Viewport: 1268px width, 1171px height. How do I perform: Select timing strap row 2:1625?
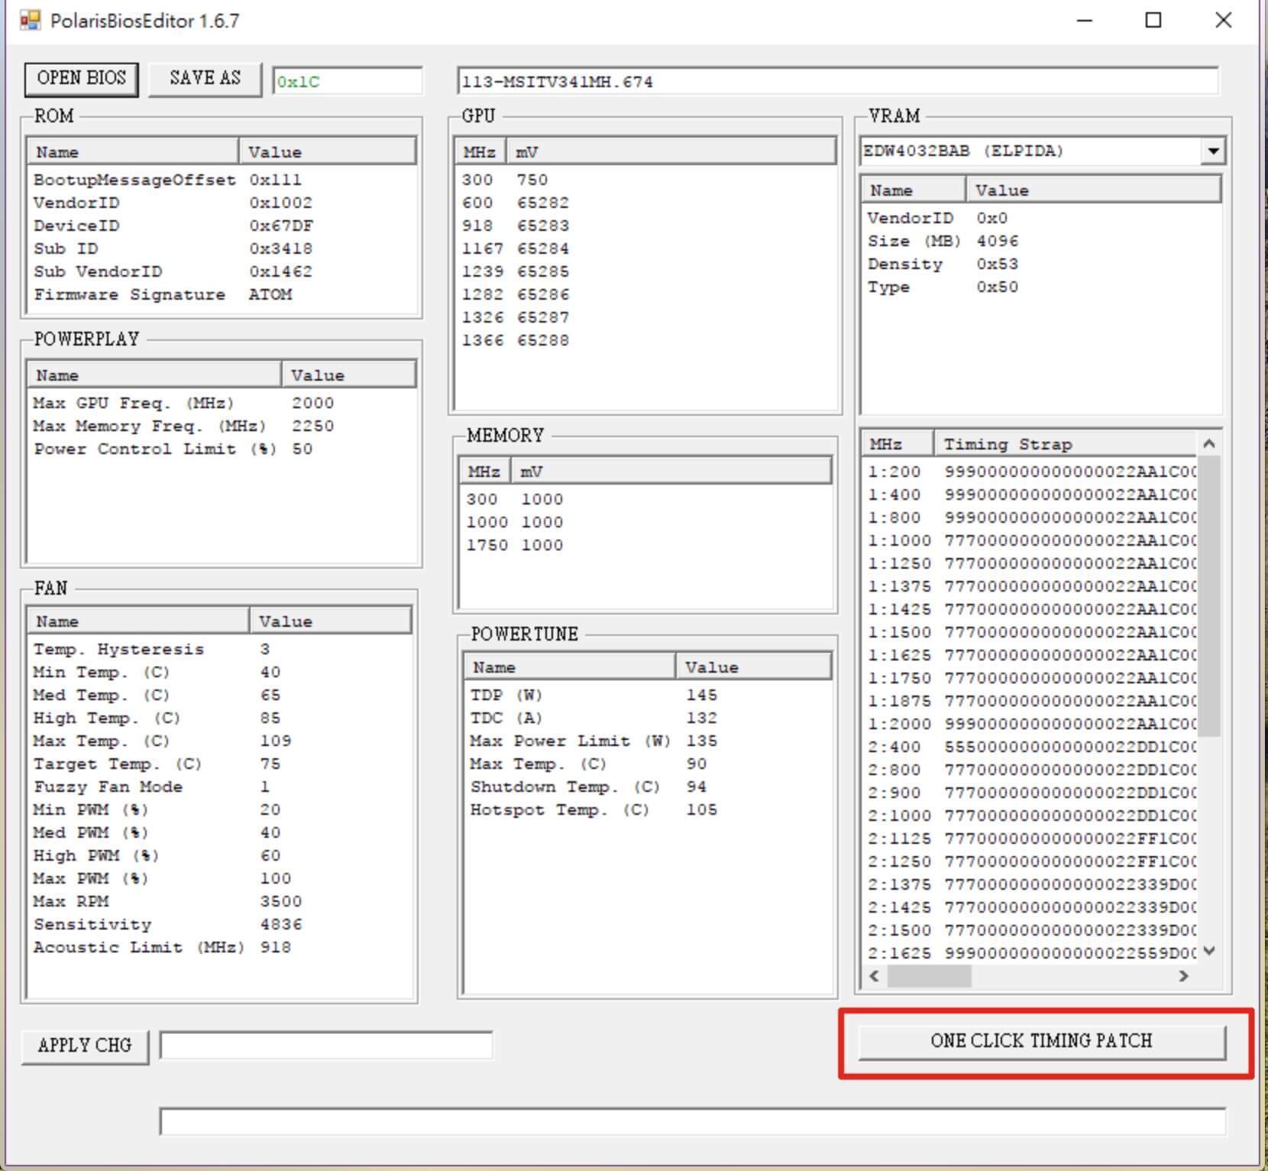click(1030, 954)
